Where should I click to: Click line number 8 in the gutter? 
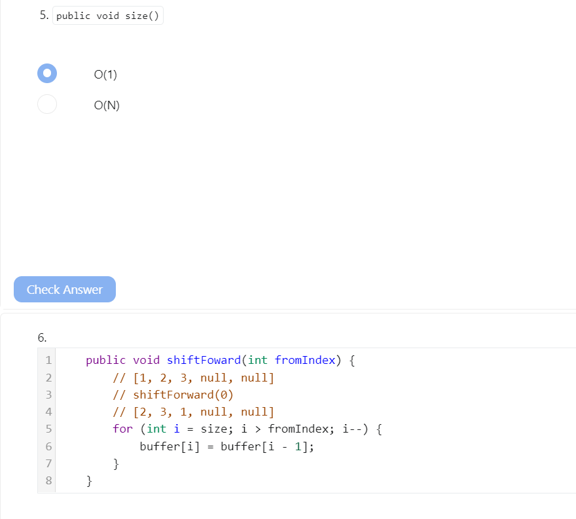(x=48, y=480)
